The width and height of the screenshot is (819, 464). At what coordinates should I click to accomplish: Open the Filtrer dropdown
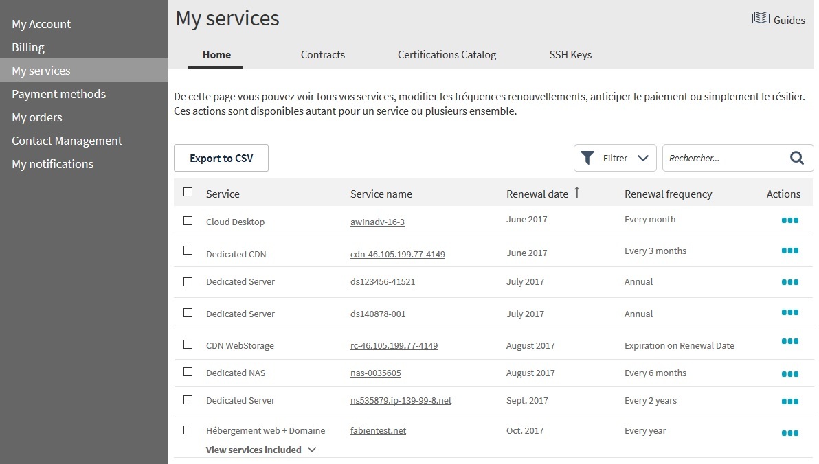[615, 158]
